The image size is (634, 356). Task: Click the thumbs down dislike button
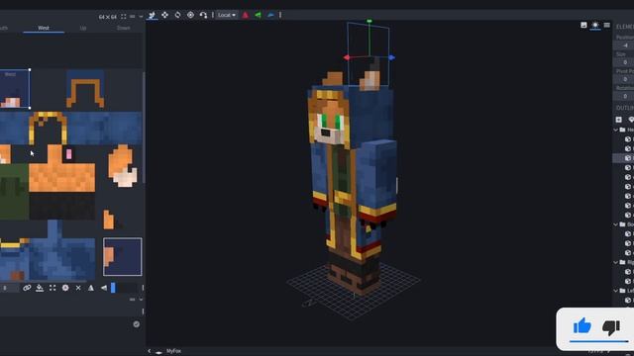[611, 327]
